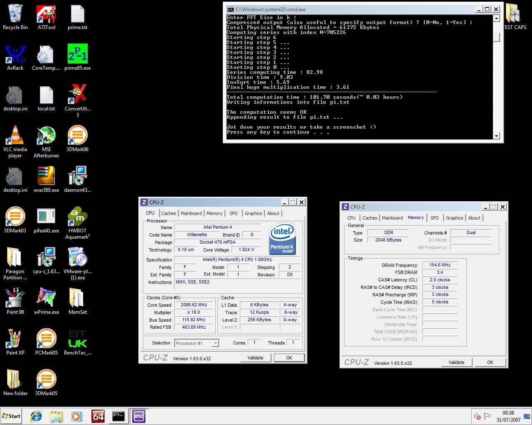Launch ATITool from the desktop
Image resolution: width=532 pixels, height=425 pixels.
point(46,17)
